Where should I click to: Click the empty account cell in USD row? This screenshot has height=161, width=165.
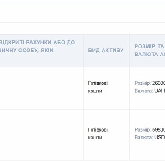42,135
